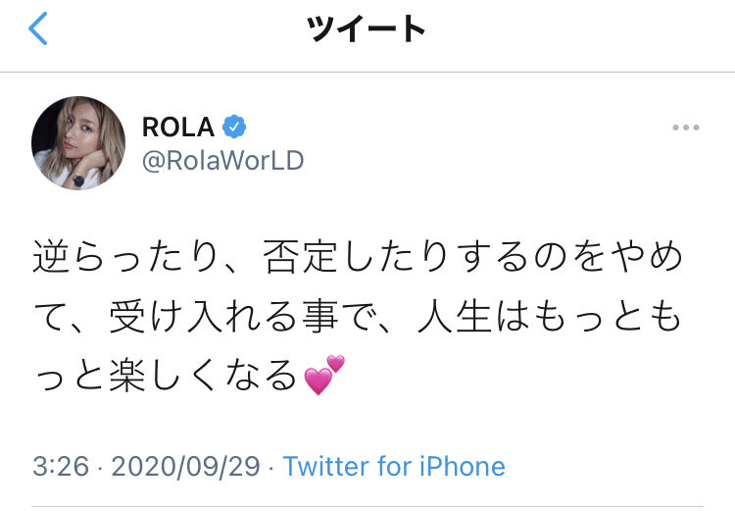
Task: Click the pink two-hearts emoji
Action: click(x=324, y=375)
